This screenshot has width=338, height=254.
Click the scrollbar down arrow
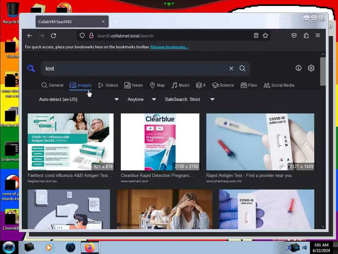[x=323, y=226]
